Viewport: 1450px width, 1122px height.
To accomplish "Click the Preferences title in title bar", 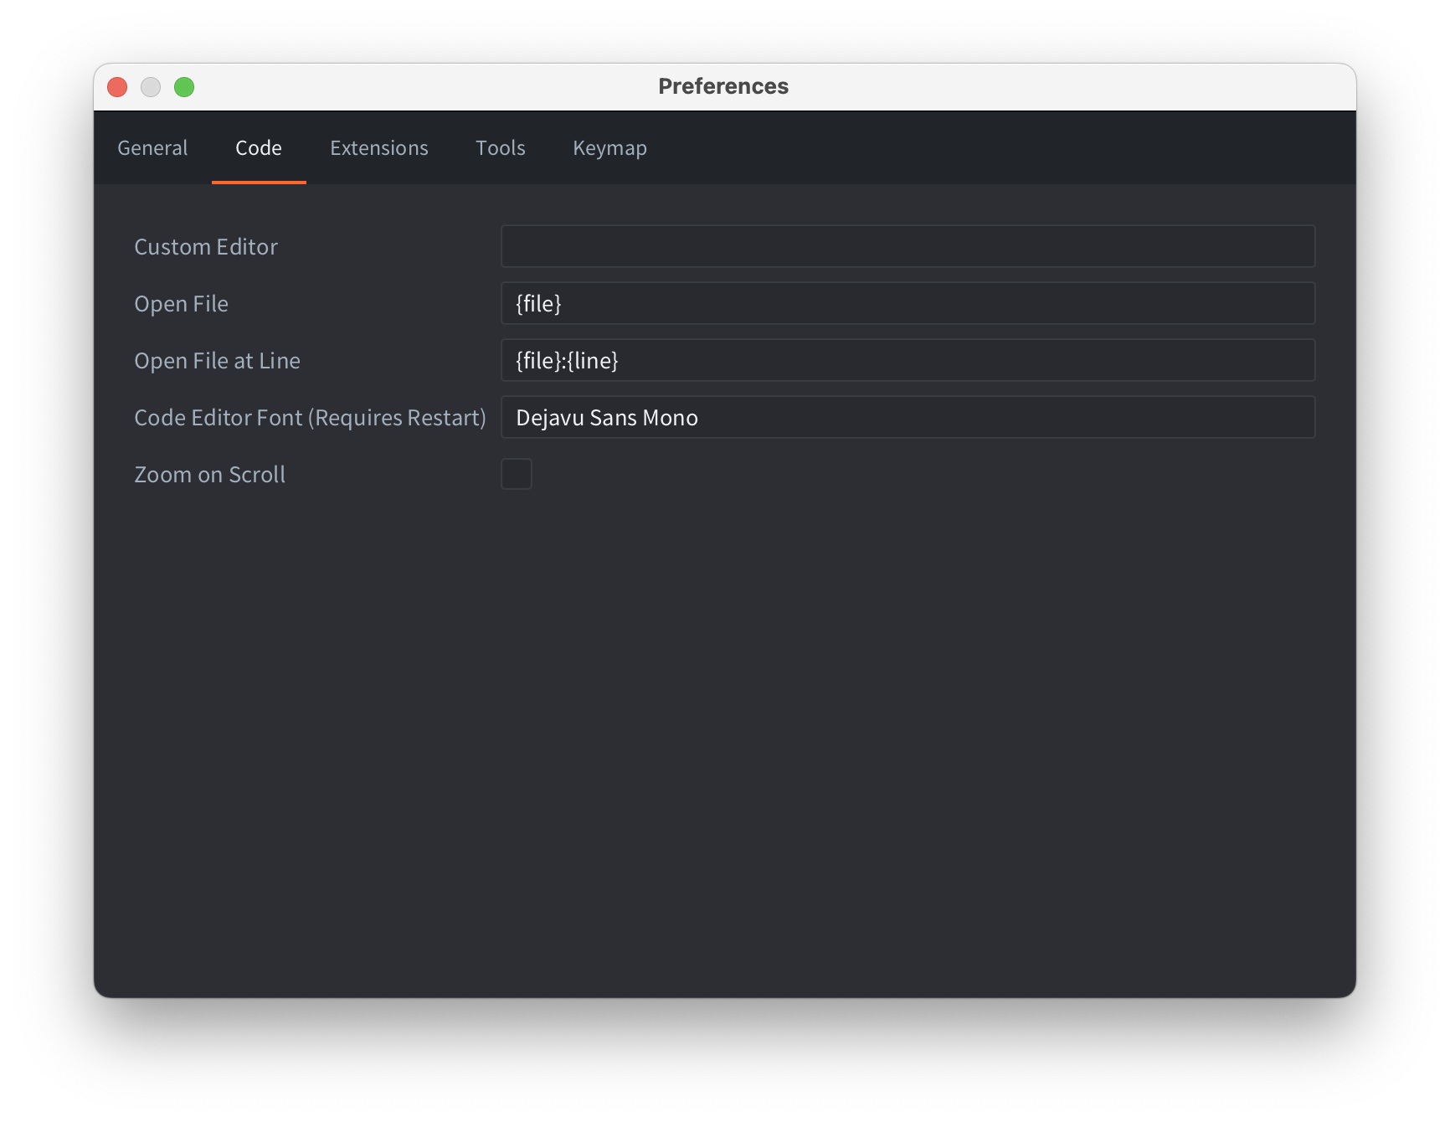I will (723, 86).
